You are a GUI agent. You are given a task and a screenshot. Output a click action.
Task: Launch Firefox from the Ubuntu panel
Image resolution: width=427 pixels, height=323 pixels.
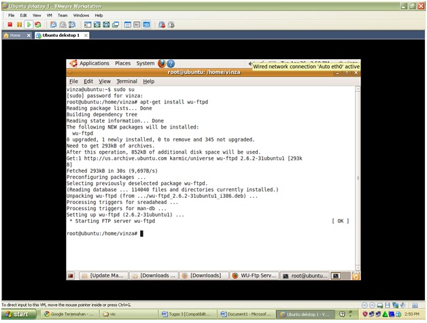coord(162,63)
